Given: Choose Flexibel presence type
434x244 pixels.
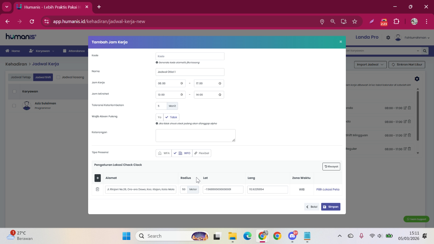Looking at the screenshot, I should point(202,153).
